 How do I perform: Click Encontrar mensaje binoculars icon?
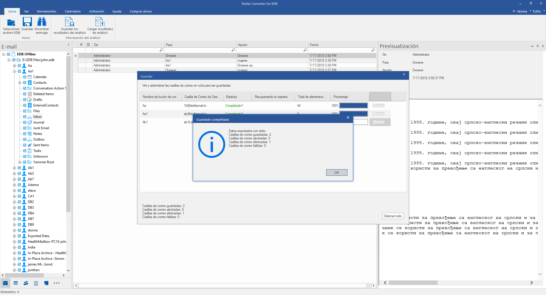coord(42,22)
